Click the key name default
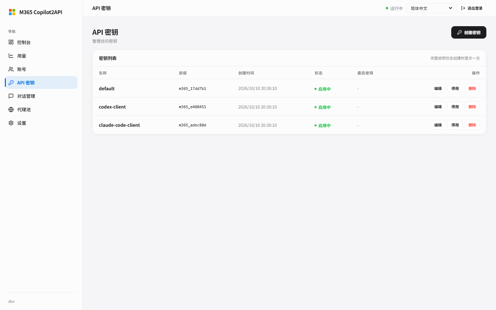The width and height of the screenshot is (496, 310). click(x=107, y=89)
